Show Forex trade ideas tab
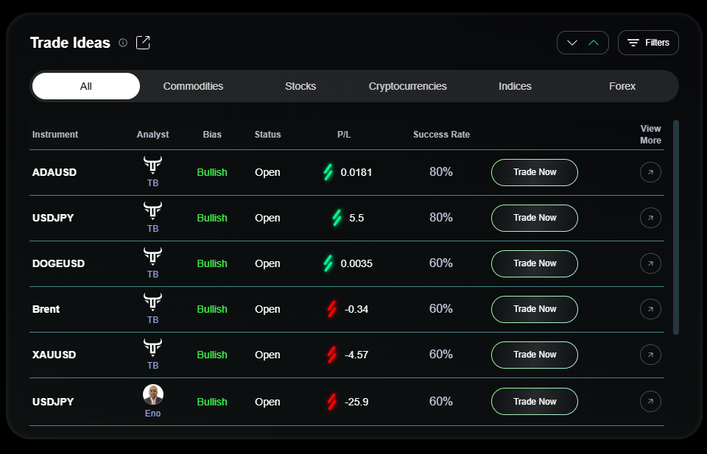The image size is (707, 454). coord(622,86)
